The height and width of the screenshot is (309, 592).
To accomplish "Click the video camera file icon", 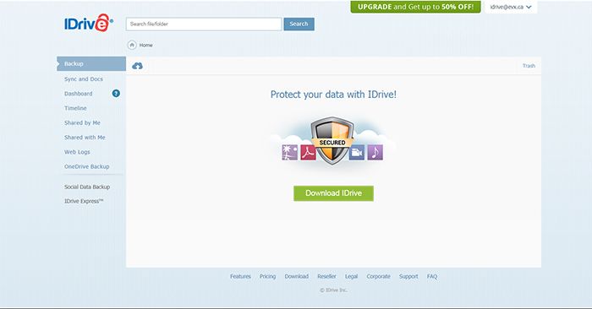I will pyautogui.click(x=357, y=152).
